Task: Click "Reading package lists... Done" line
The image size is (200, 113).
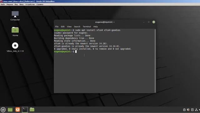Action: point(72,35)
